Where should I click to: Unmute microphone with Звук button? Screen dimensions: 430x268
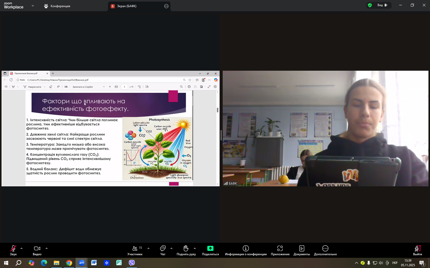point(13,250)
